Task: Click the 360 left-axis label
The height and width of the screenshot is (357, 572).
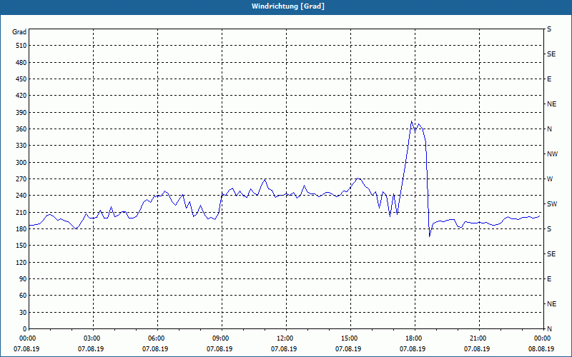Action: [x=21, y=129]
